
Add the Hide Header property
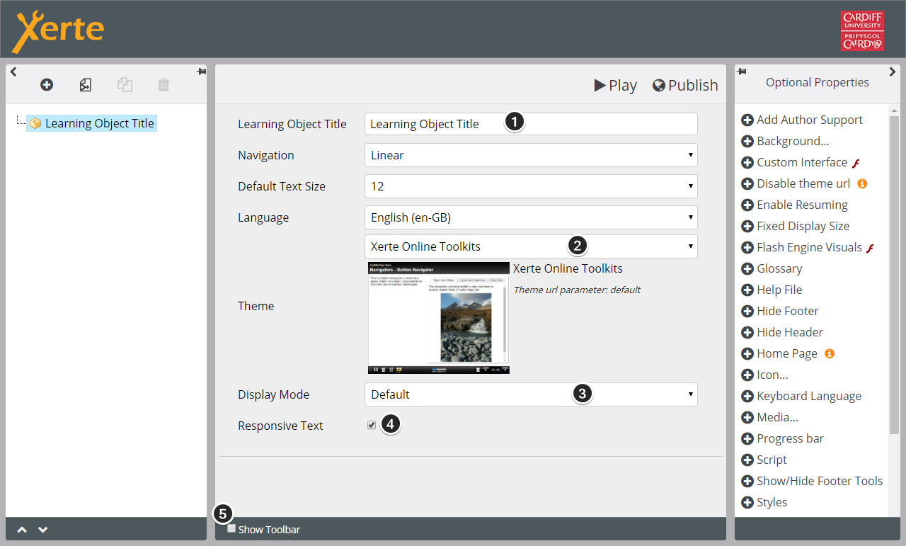[x=782, y=332]
